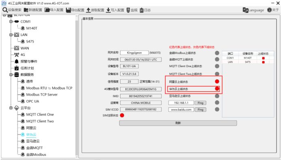The width and height of the screenshot is (281, 160).
Task: Open the Language menu
Action: (x=253, y=10)
